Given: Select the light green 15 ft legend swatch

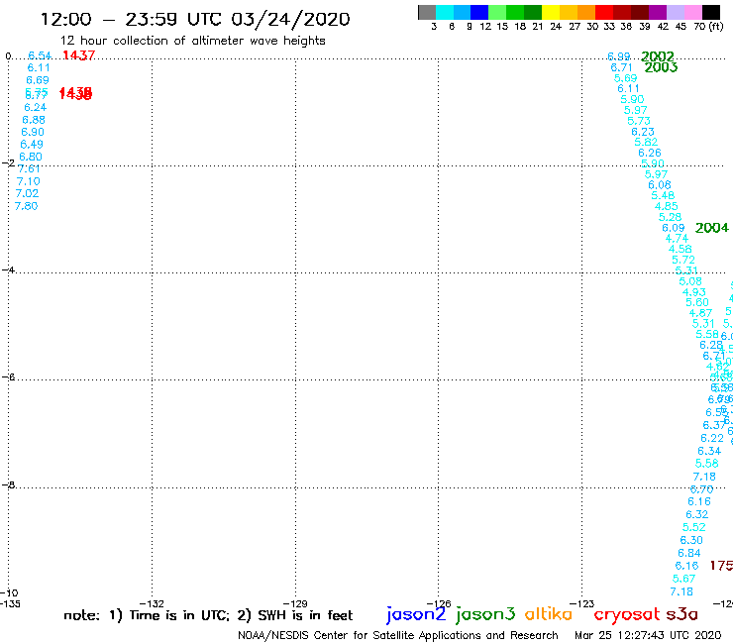Looking at the screenshot, I should tap(497, 12).
